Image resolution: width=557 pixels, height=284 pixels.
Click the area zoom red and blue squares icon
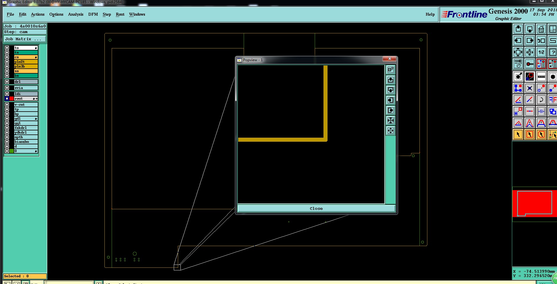point(530,77)
